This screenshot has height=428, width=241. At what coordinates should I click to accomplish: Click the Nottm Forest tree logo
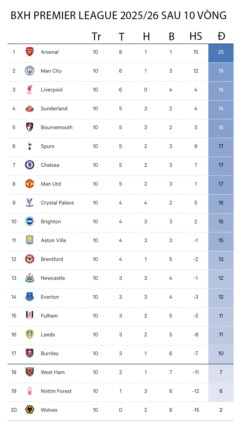click(x=30, y=391)
